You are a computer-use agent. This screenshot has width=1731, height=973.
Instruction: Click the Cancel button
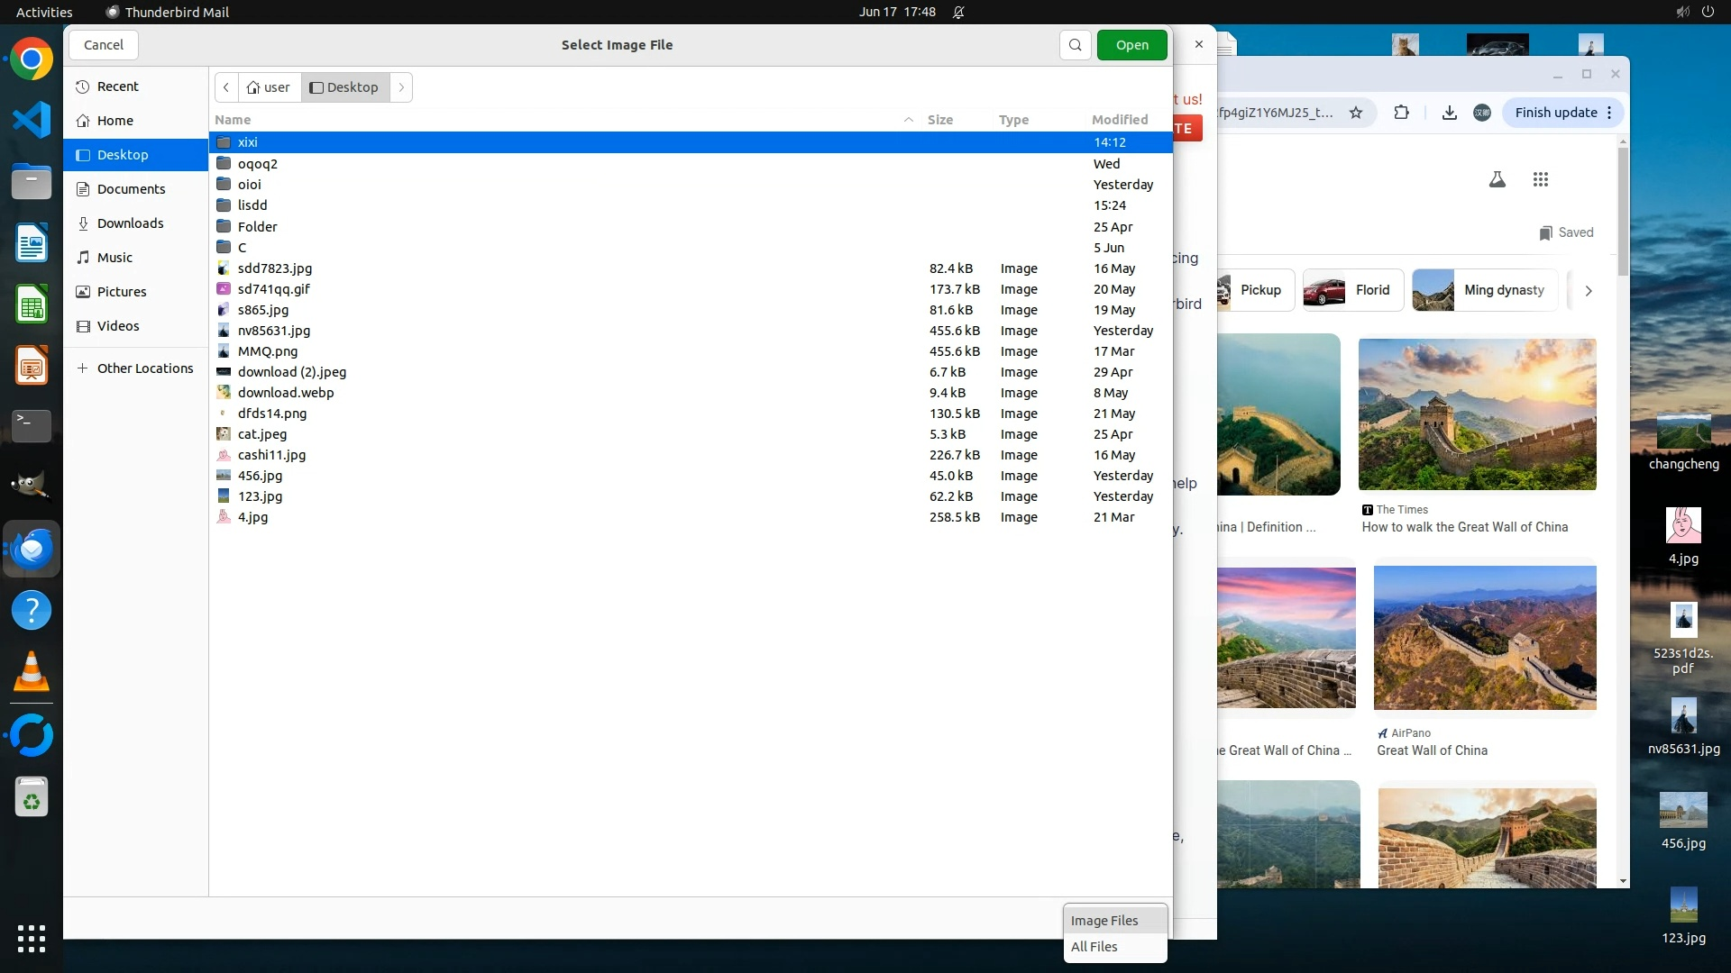point(103,45)
